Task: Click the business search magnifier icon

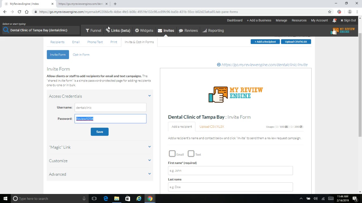Action: 6,30
